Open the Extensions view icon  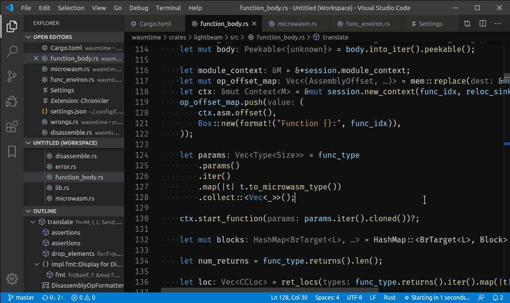(12, 126)
